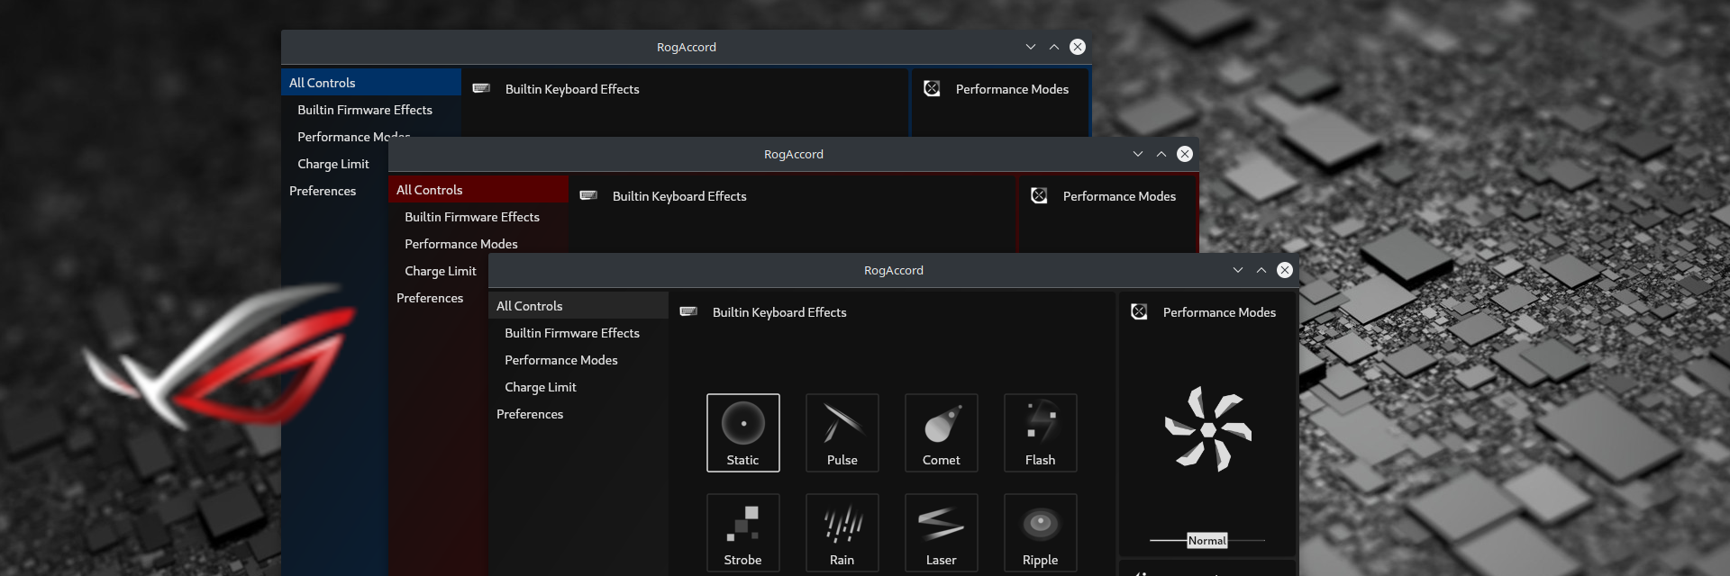1730x576 pixels.
Task: Select the Flash keyboard effect
Action: [x=1040, y=433]
